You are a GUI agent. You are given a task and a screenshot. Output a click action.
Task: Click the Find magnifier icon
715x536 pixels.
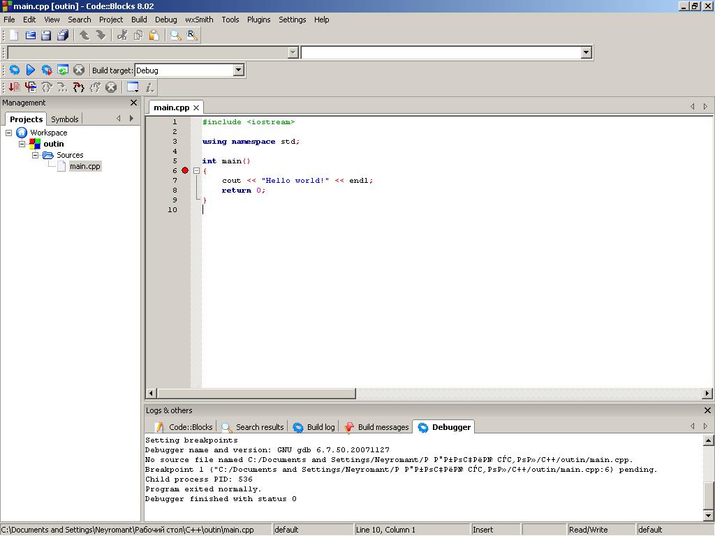(176, 36)
